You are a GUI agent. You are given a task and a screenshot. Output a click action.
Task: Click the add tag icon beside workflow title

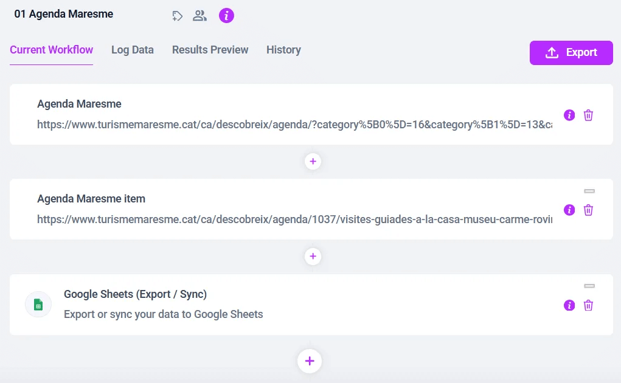(x=177, y=16)
